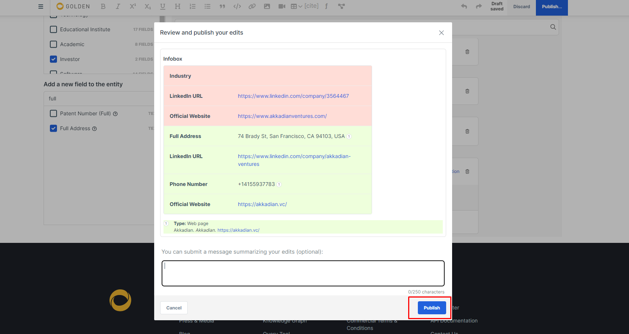Insert a bulleted list

207,6
